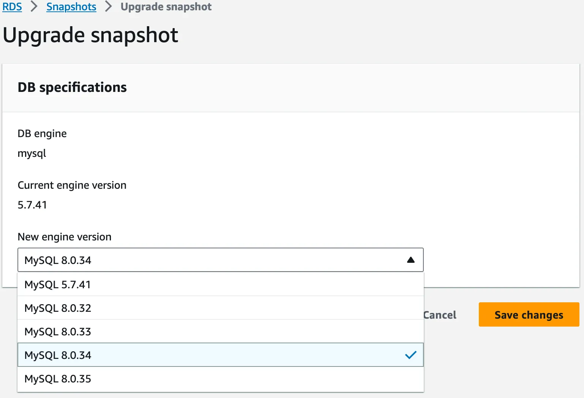
Task: Click the Current engine version 5.7.41 text
Action: 32,205
